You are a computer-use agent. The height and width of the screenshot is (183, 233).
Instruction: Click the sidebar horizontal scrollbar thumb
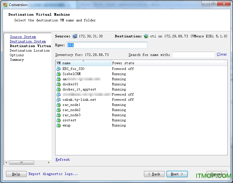22,162
